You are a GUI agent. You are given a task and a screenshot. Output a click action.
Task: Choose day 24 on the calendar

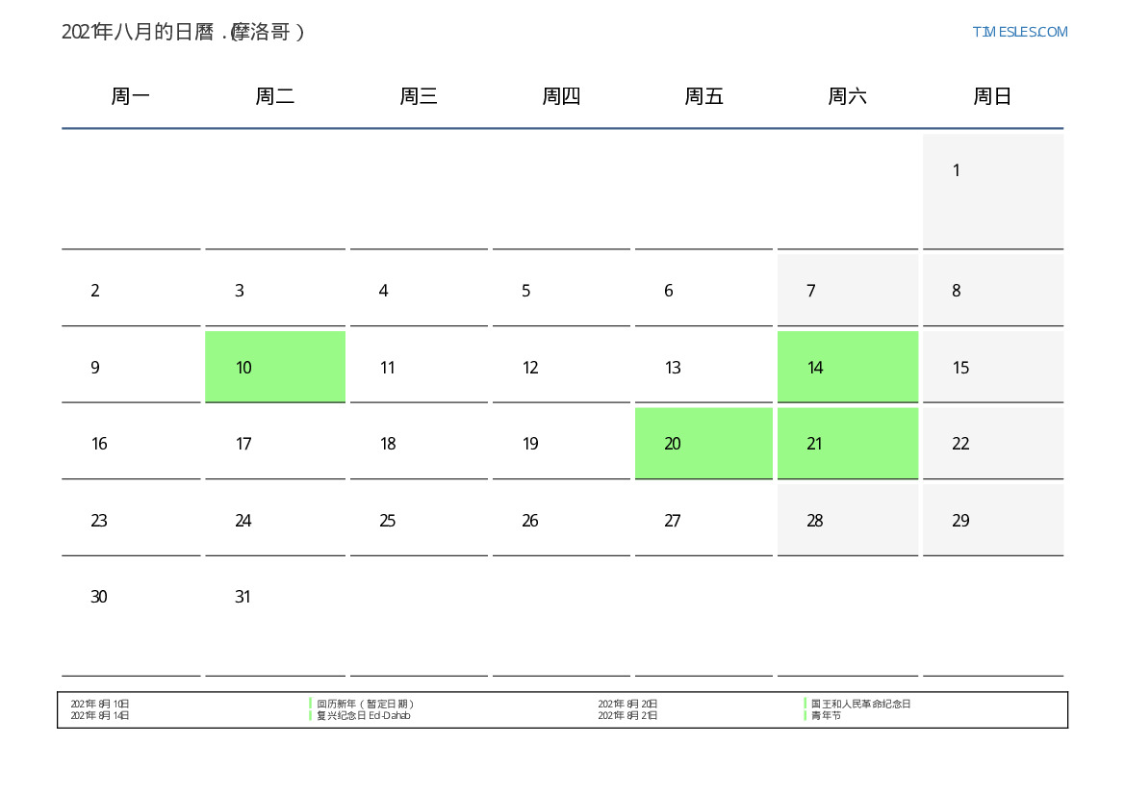[275, 520]
